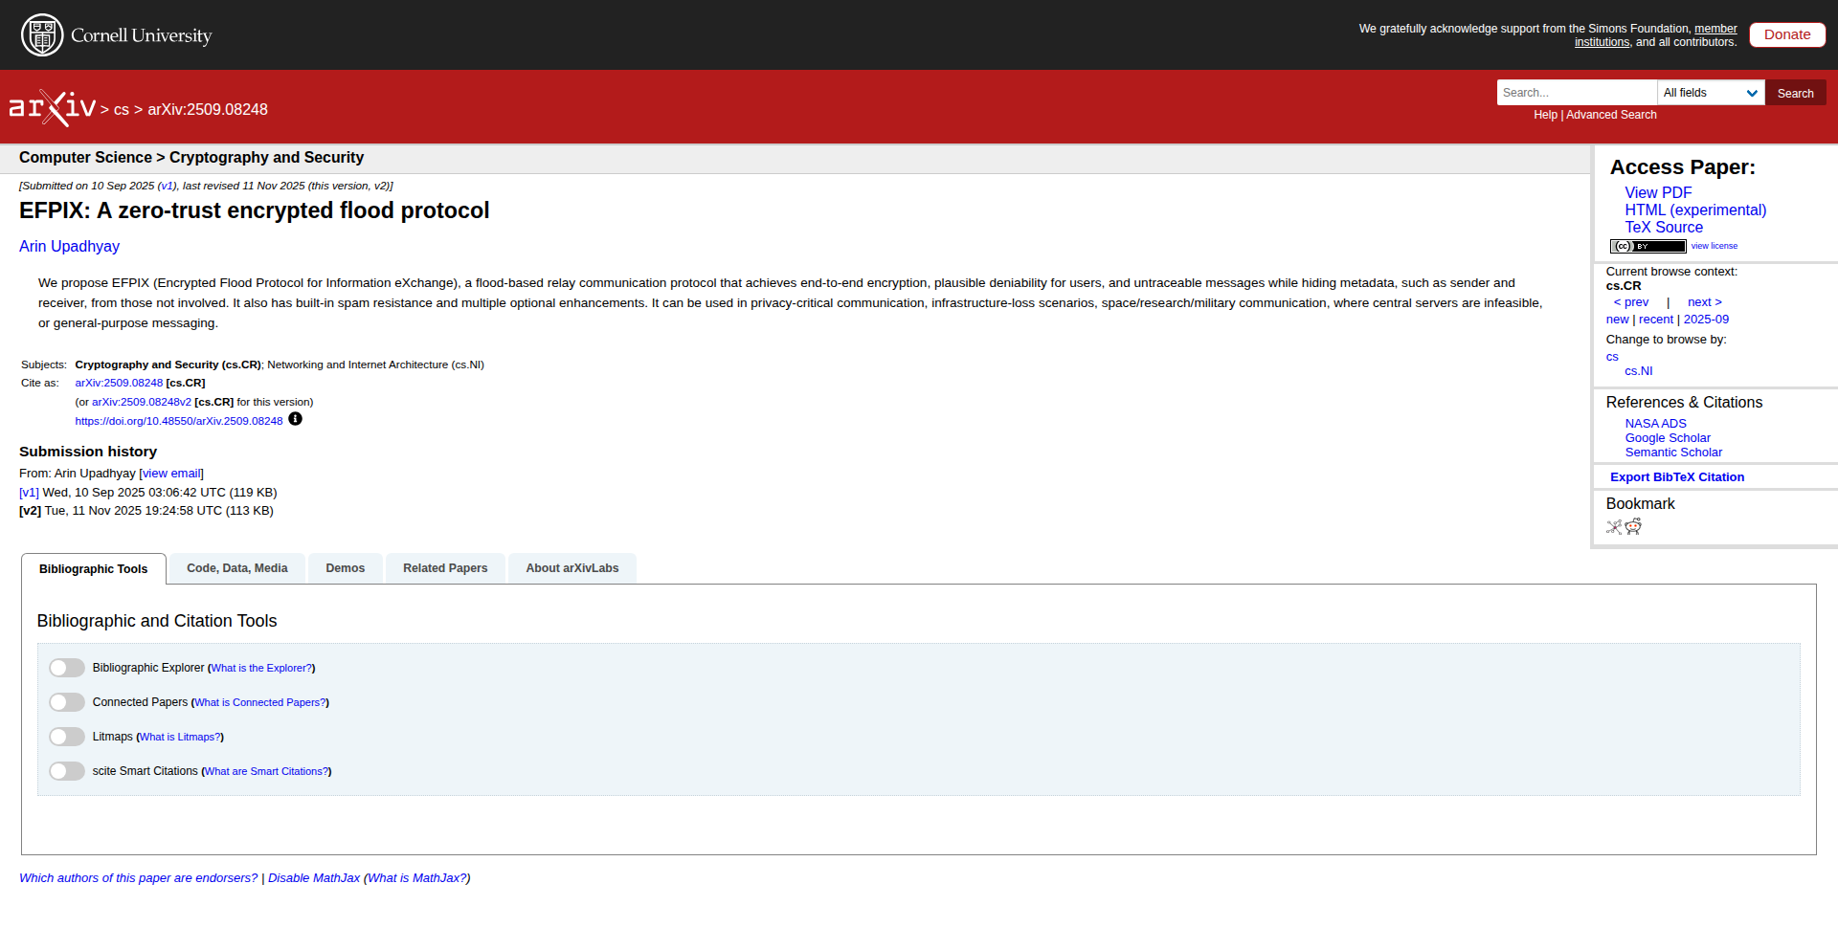Viewport: 1838px width, 950px height.
Task: Open the View PDF link
Action: click(x=1658, y=193)
